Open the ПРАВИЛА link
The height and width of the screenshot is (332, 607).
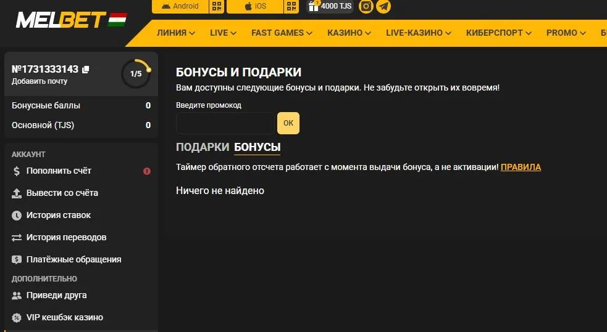pos(521,167)
